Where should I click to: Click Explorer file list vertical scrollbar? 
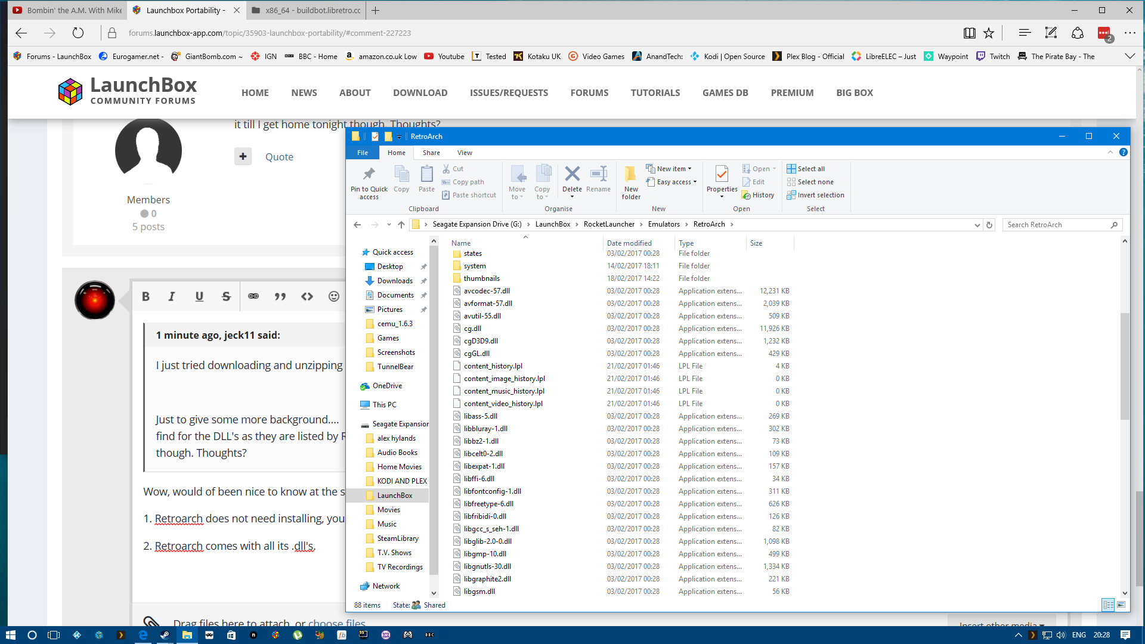[x=1125, y=366]
